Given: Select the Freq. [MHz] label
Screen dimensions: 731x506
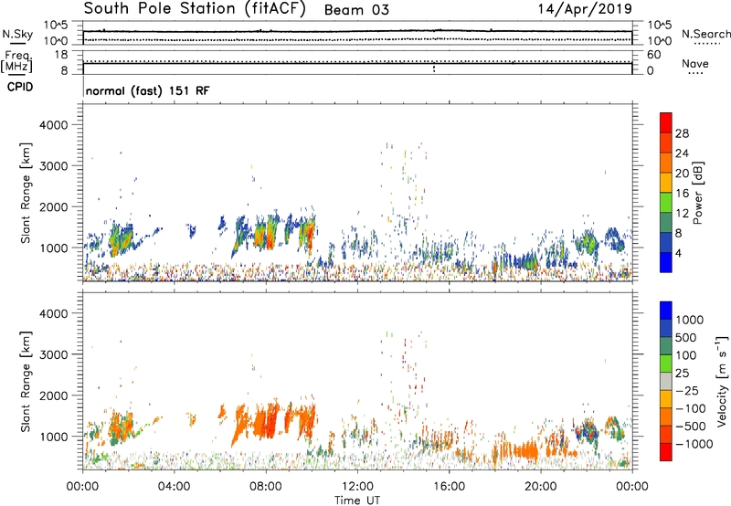Looking at the screenshot, I should [16, 61].
